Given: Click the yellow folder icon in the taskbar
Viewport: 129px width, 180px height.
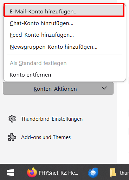Looking at the screenshot, I should pos(113,173).
